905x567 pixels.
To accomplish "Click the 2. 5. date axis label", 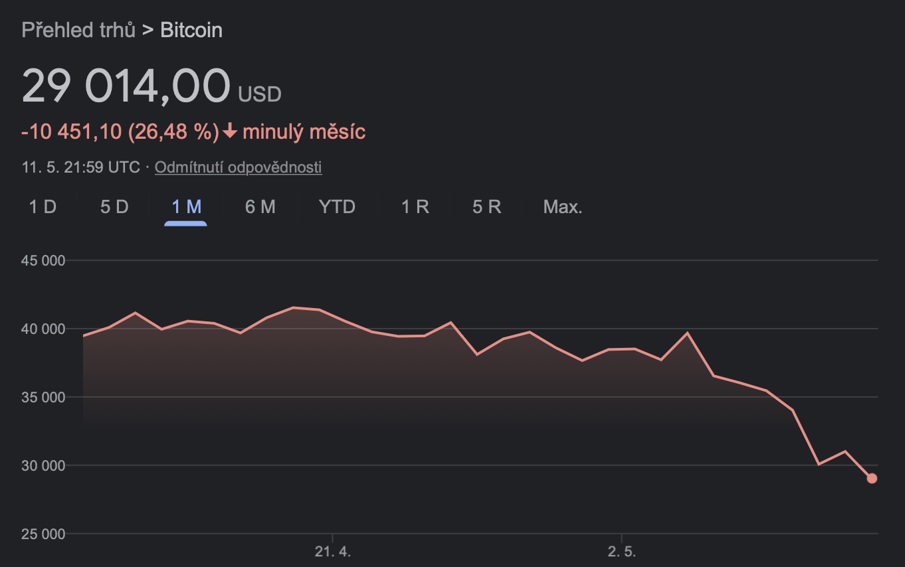I will 621,551.
